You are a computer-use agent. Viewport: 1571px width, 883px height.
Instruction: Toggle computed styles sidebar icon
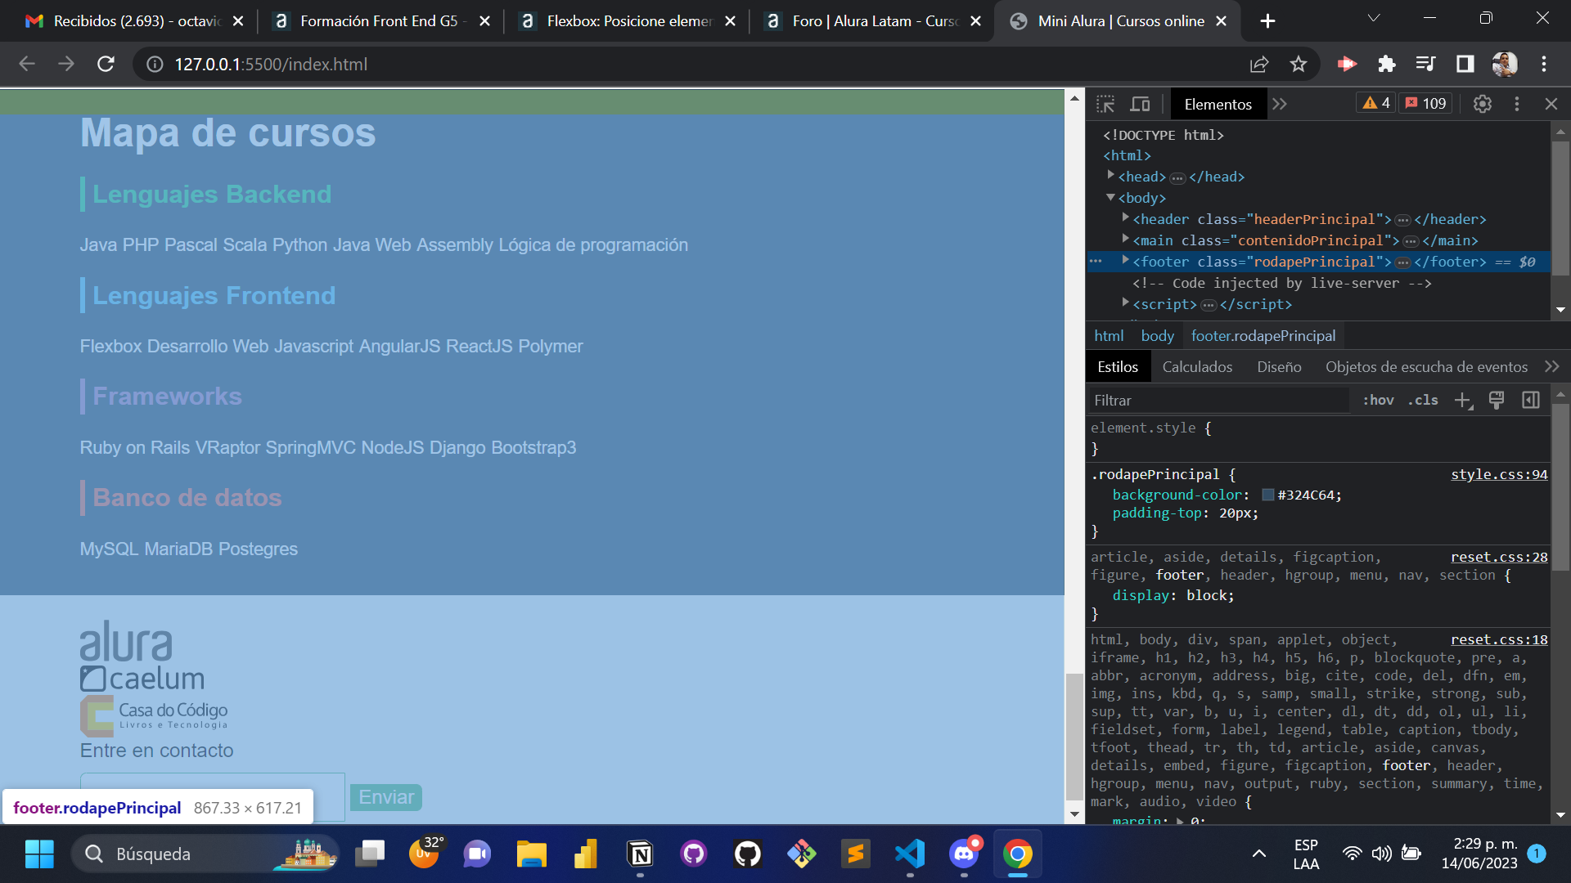[1531, 400]
